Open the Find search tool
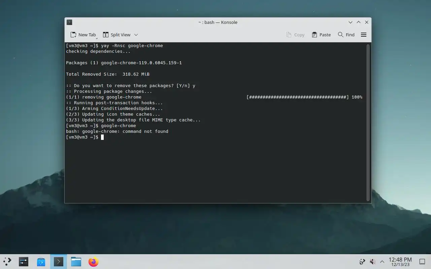Image resolution: width=431 pixels, height=269 pixels. [346, 35]
